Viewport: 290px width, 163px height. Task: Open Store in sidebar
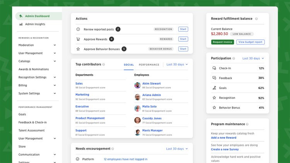pyautogui.click(x=22, y=146)
